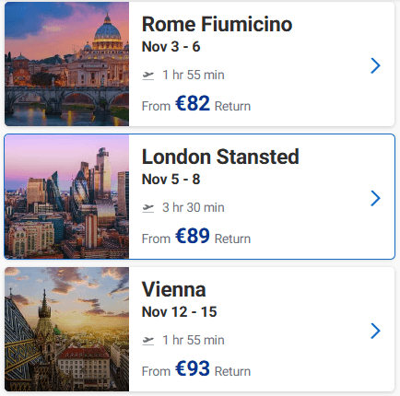Select the Vienna destination title

coord(173,289)
